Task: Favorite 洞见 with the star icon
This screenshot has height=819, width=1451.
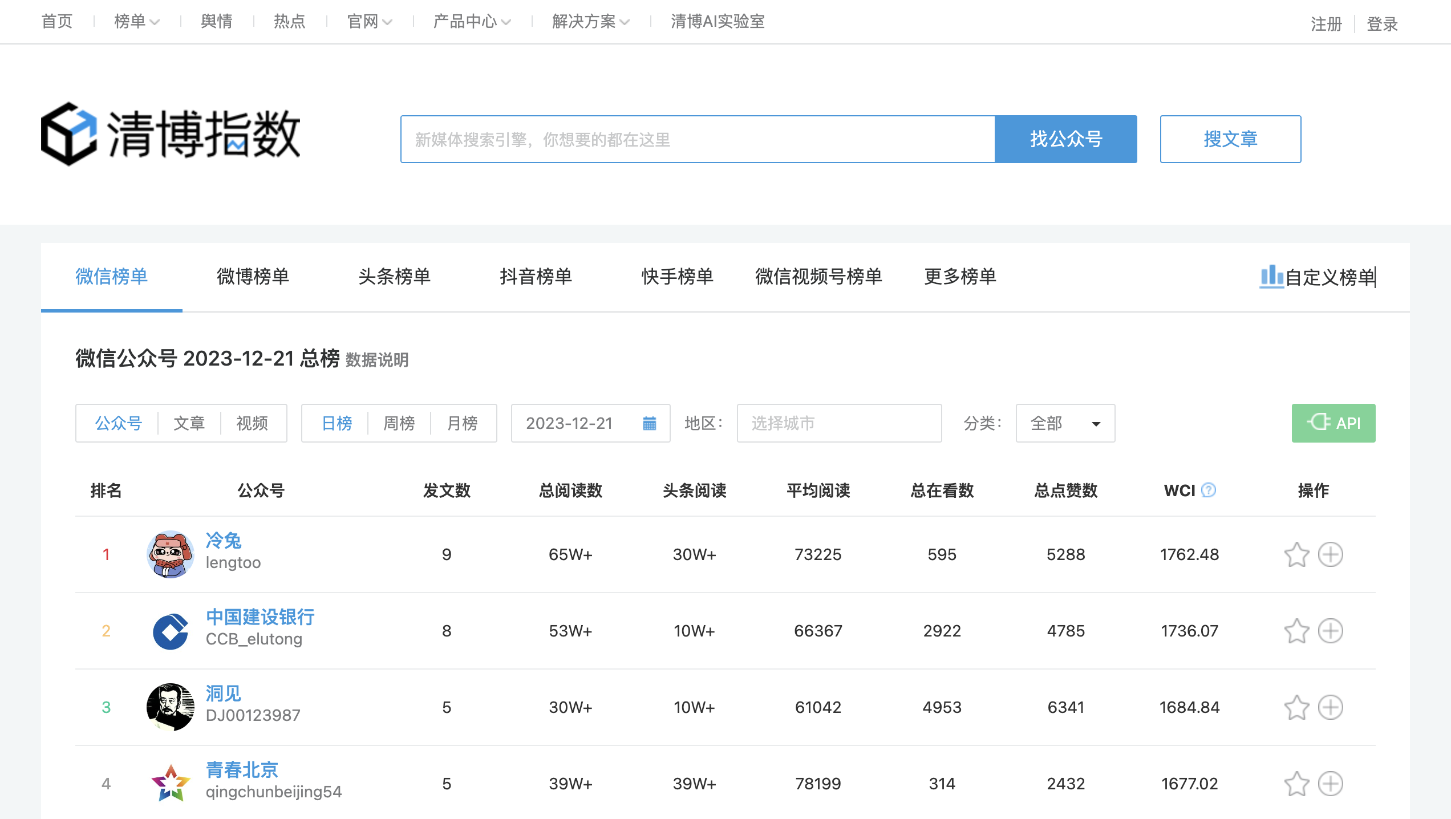Action: (1296, 707)
